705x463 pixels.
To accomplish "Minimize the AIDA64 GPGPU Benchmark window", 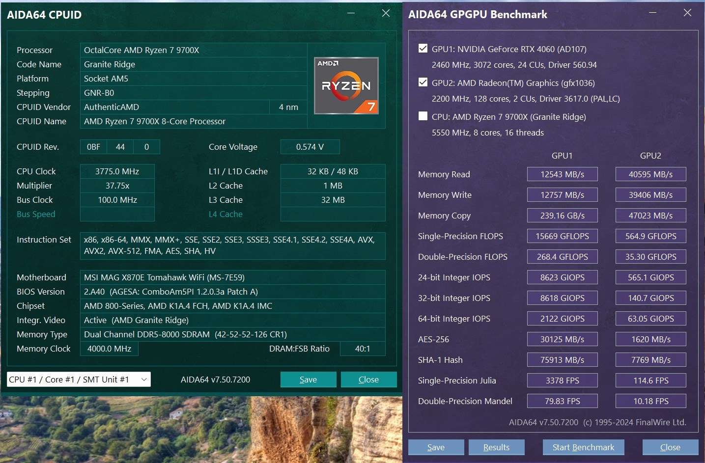I will [x=652, y=13].
